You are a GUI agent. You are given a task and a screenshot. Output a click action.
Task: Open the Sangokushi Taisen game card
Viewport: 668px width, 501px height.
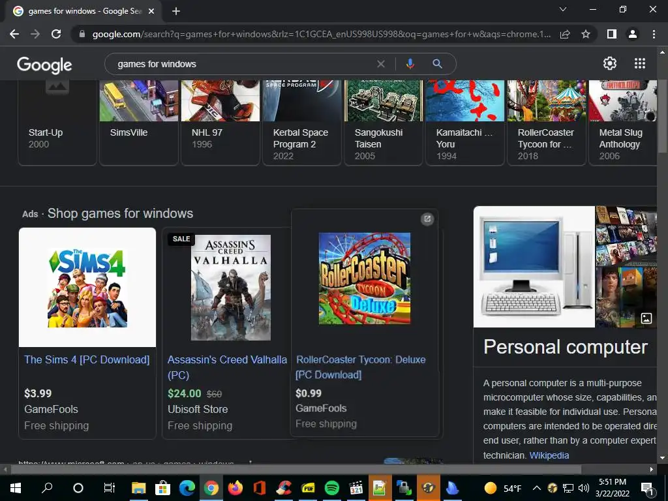point(384,123)
